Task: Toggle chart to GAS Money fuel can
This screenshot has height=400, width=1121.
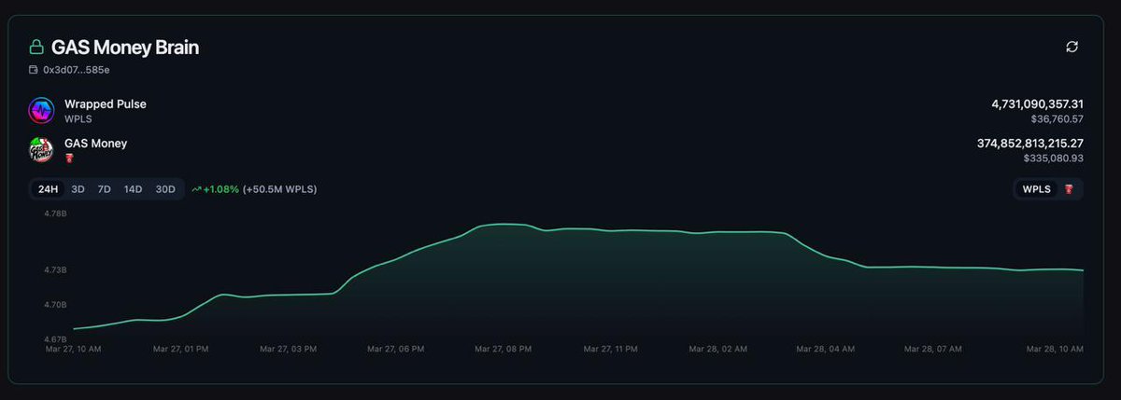Action: pyautogui.click(x=1069, y=189)
